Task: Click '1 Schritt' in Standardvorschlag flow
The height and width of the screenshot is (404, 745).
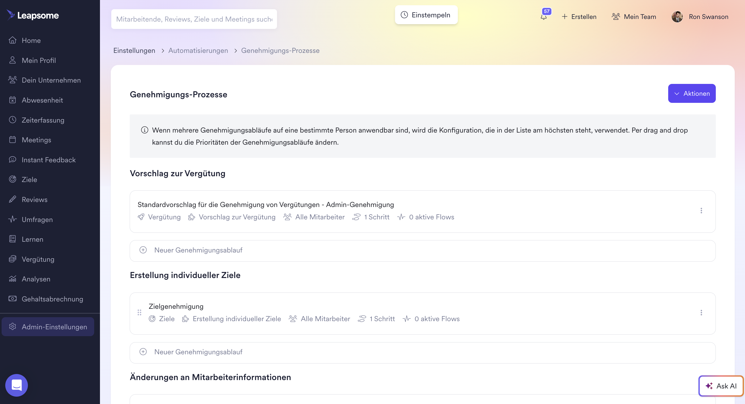Action: tap(376, 217)
